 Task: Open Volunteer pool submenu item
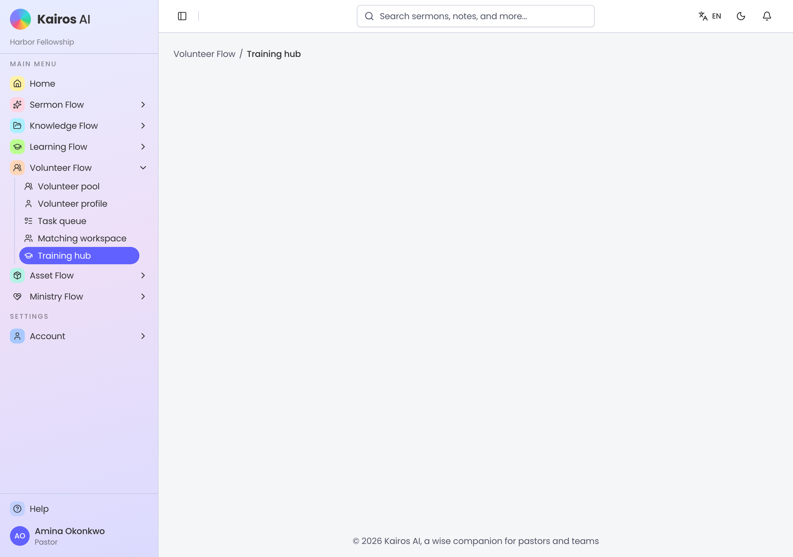coord(79,186)
